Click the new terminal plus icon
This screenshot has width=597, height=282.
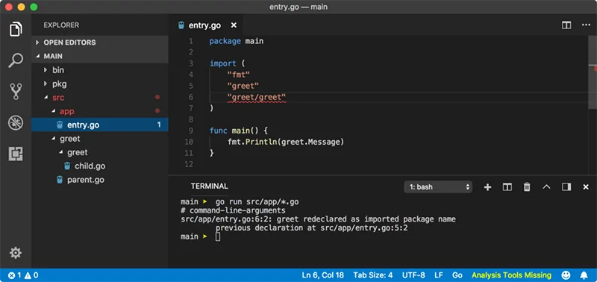coord(487,187)
